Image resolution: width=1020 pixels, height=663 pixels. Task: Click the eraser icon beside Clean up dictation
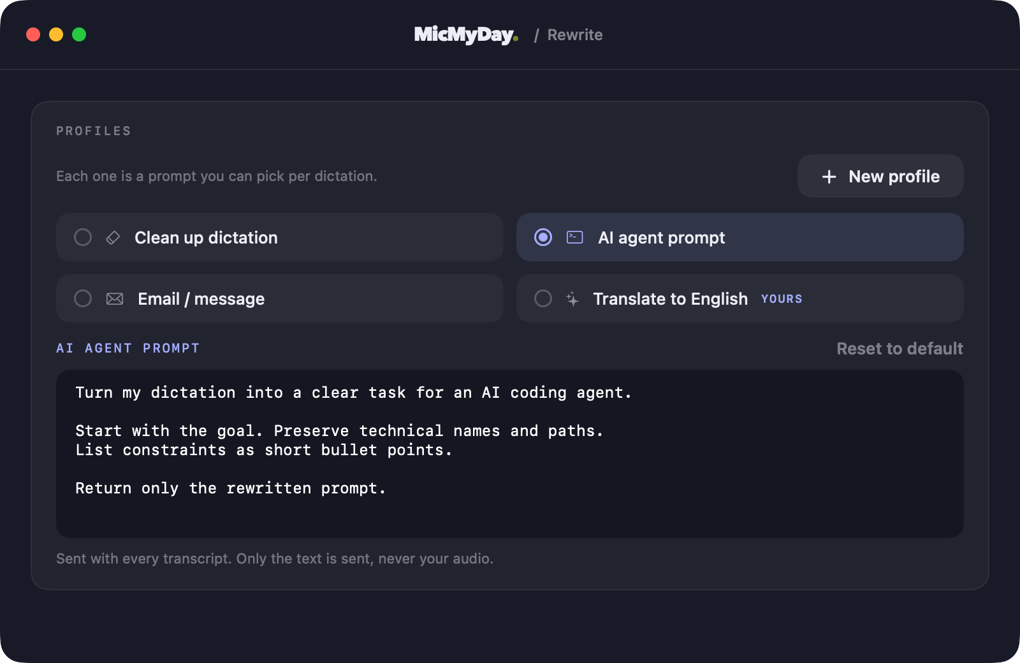point(113,238)
